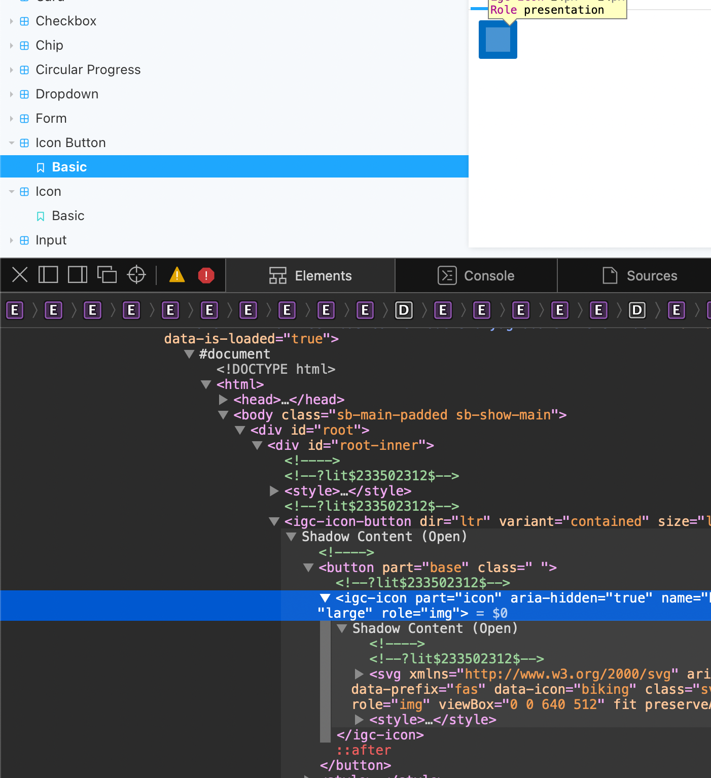This screenshot has width=711, height=778.
Task: Click the yellow warnings indicator icon
Action: [x=176, y=275]
